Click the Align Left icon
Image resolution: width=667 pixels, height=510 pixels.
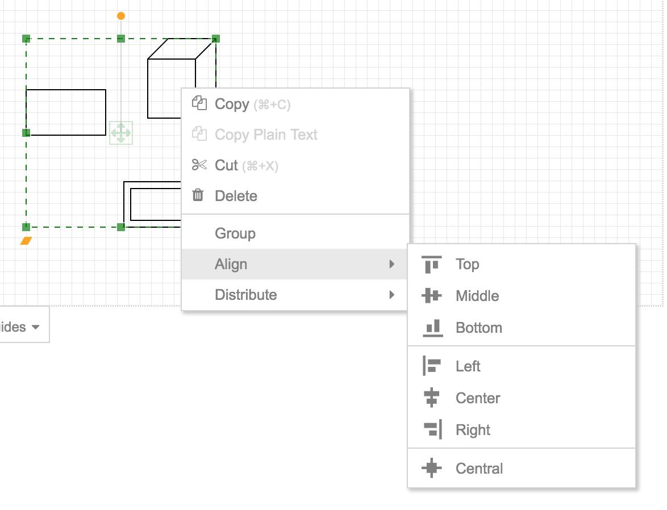[432, 366]
